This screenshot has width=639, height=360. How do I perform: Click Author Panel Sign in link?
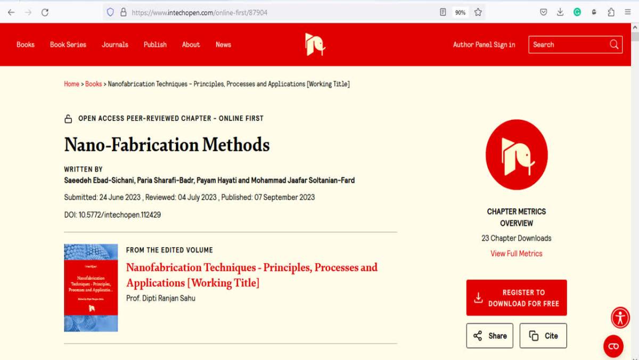[484, 45]
